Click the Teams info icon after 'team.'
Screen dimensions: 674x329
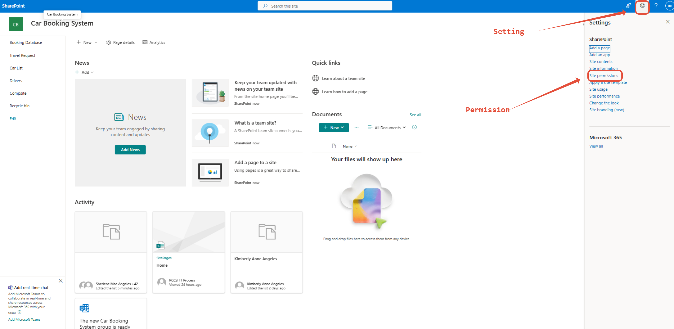pos(19,312)
